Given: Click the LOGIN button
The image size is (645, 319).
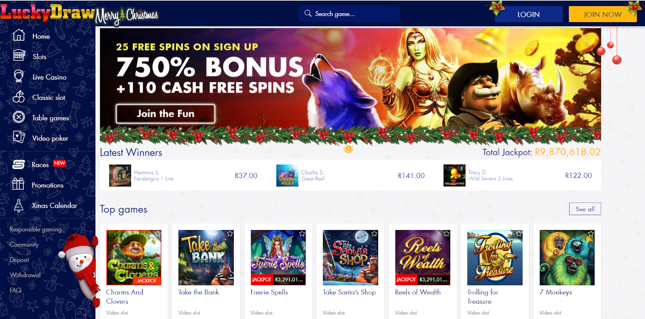Looking at the screenshot, I should (528, 14).
